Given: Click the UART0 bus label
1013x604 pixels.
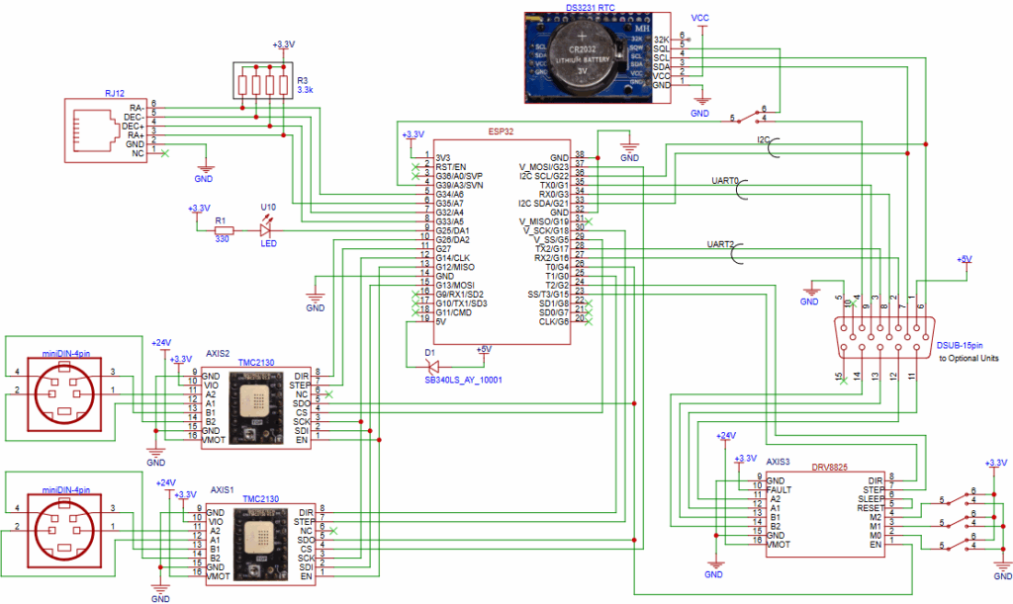Looking at the screenshot, I should 724,182.
